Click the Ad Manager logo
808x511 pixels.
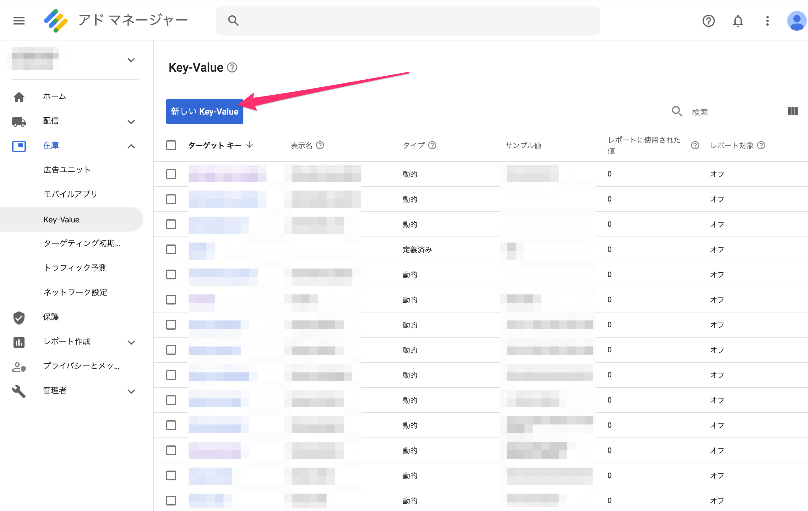coord(55,21)
